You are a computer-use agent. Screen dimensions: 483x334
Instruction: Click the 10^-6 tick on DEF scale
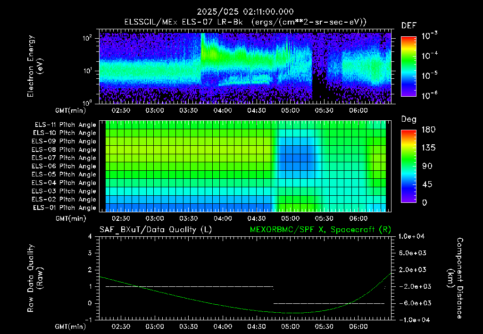click(430, 95)
